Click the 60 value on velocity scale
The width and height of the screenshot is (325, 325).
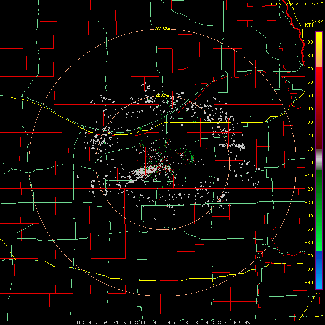310,82
